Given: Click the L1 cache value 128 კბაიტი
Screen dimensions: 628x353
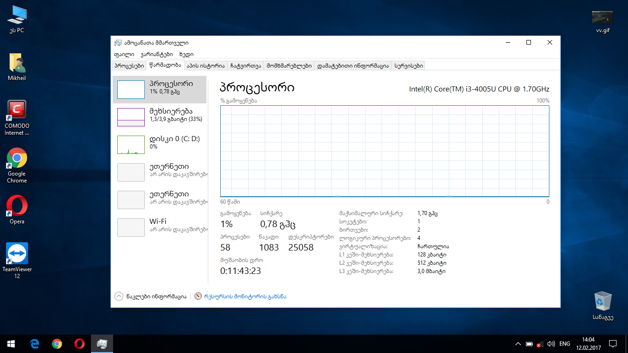Looking at the screenshot, I should point(432,255).
